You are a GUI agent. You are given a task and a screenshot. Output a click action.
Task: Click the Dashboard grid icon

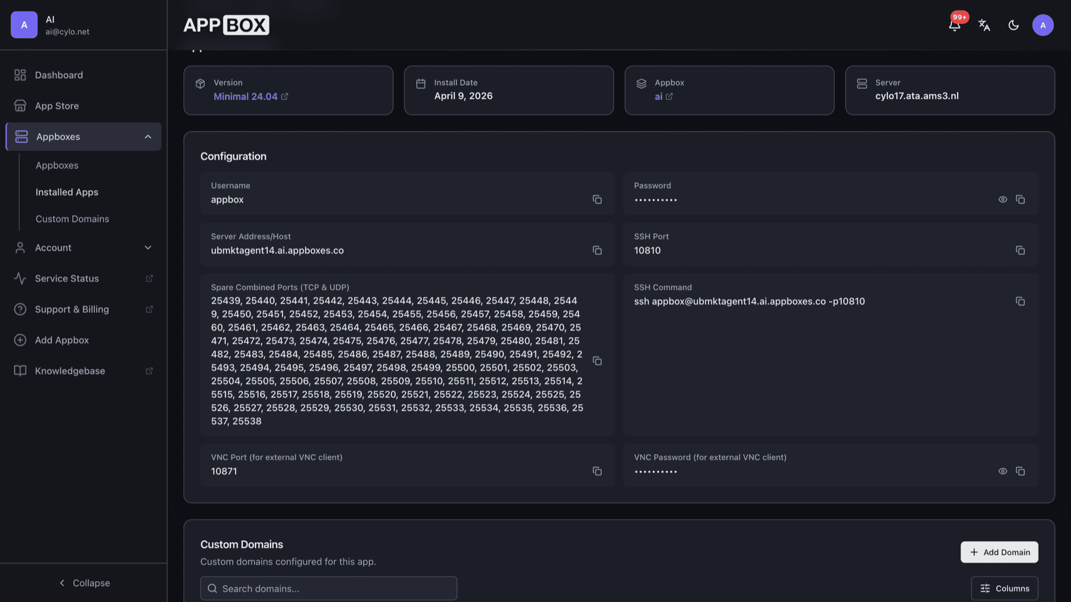click(x=20, y=75)
